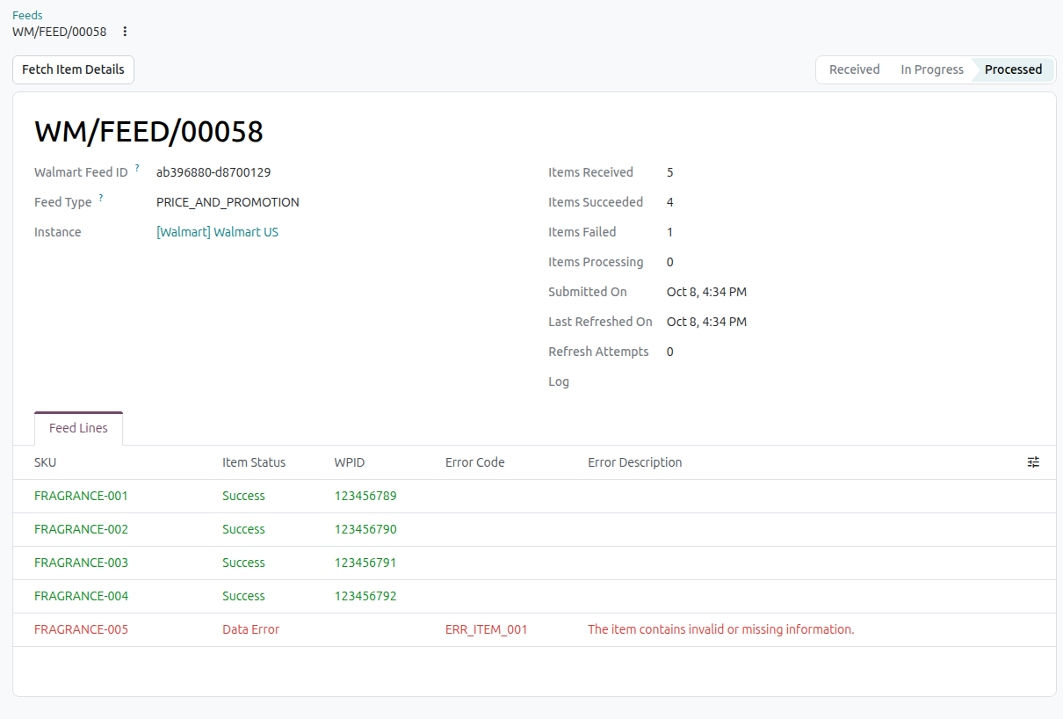Click WPID 123456790
The image size is (1063, 719).
[x=365, y=529]
